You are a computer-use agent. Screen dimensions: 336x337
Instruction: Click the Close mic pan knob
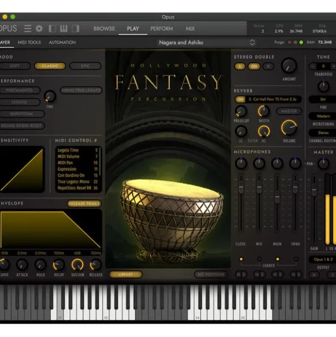(x=241, y=163)
